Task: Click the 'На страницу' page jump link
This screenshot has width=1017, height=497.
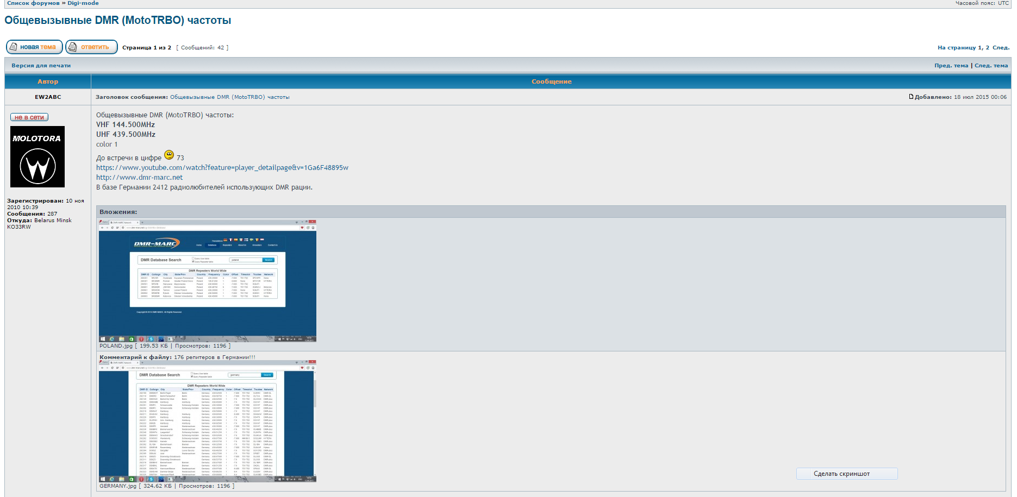Action: coord(956,48)
